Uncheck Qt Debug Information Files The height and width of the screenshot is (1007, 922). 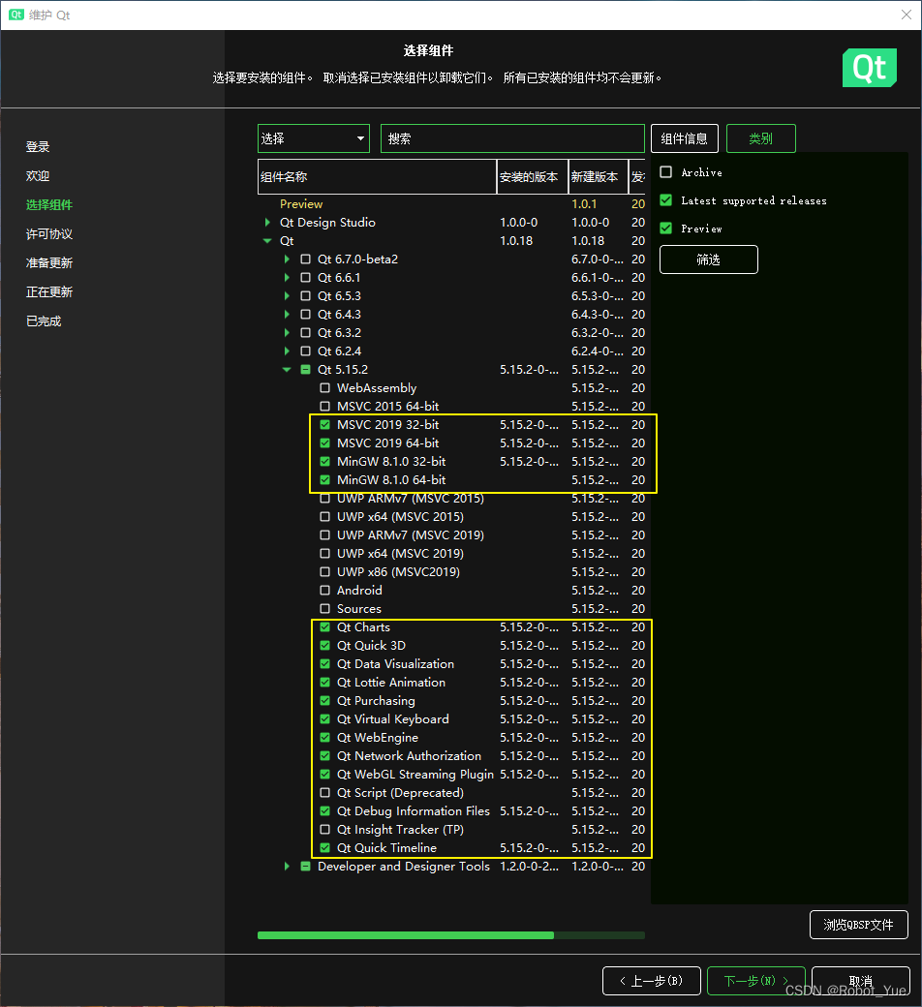pyautogui.click(x=325, y=811)
